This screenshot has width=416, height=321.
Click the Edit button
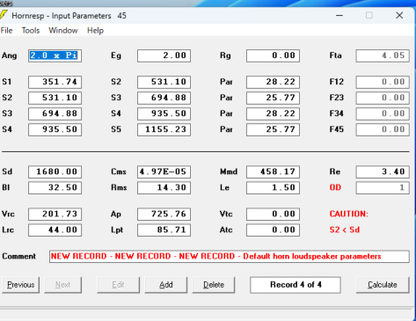(118, 285)
